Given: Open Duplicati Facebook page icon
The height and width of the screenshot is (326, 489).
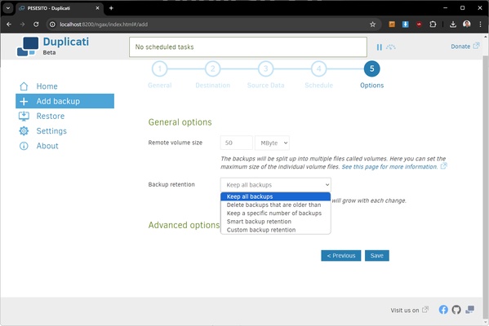Looking at the screenshot, I should [443, 310].
